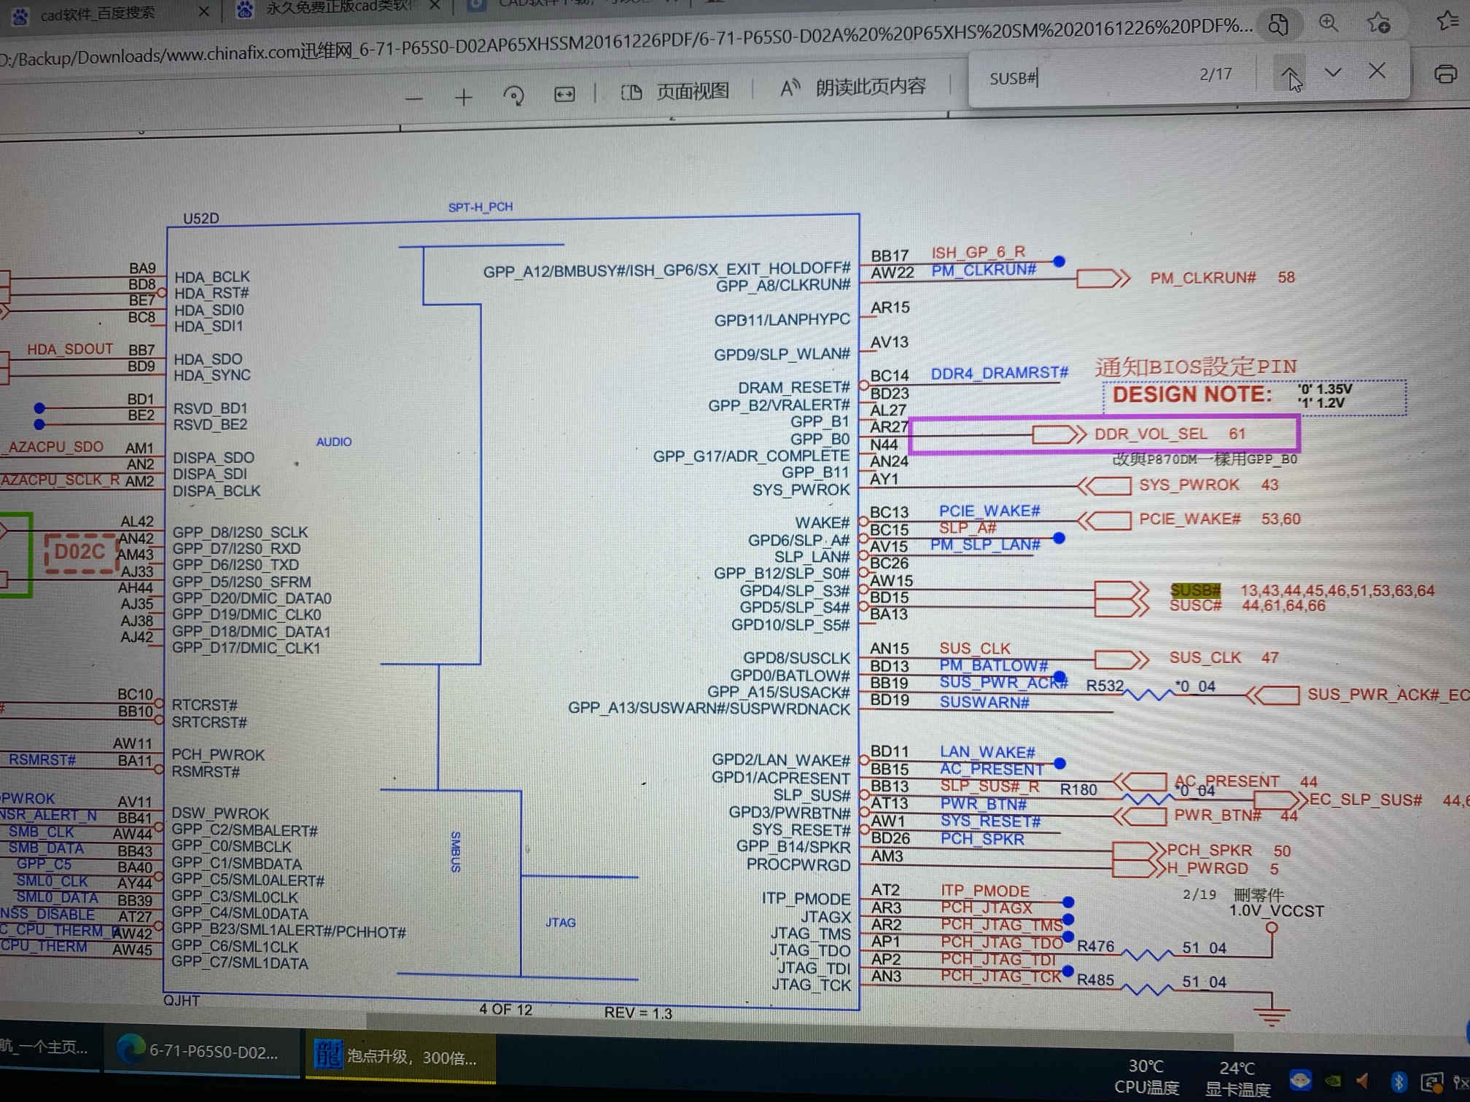
Task: Close the find bar
Action: click(x=1377, y=71)
